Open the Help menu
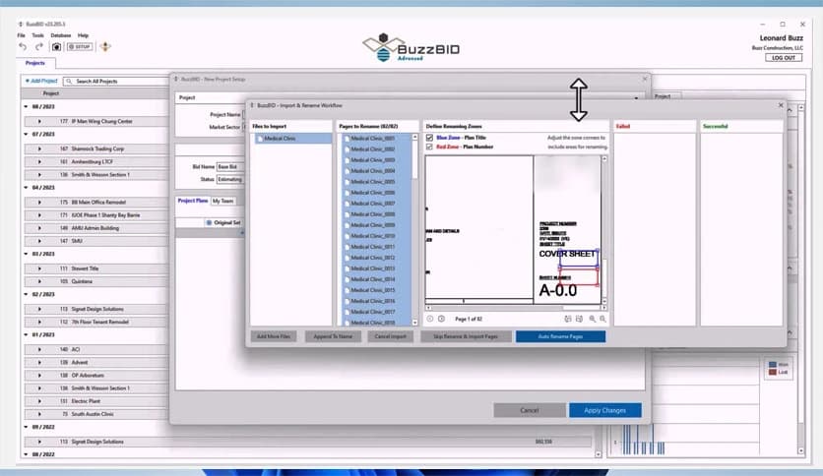The image size is (823, 476). [83, 35]
